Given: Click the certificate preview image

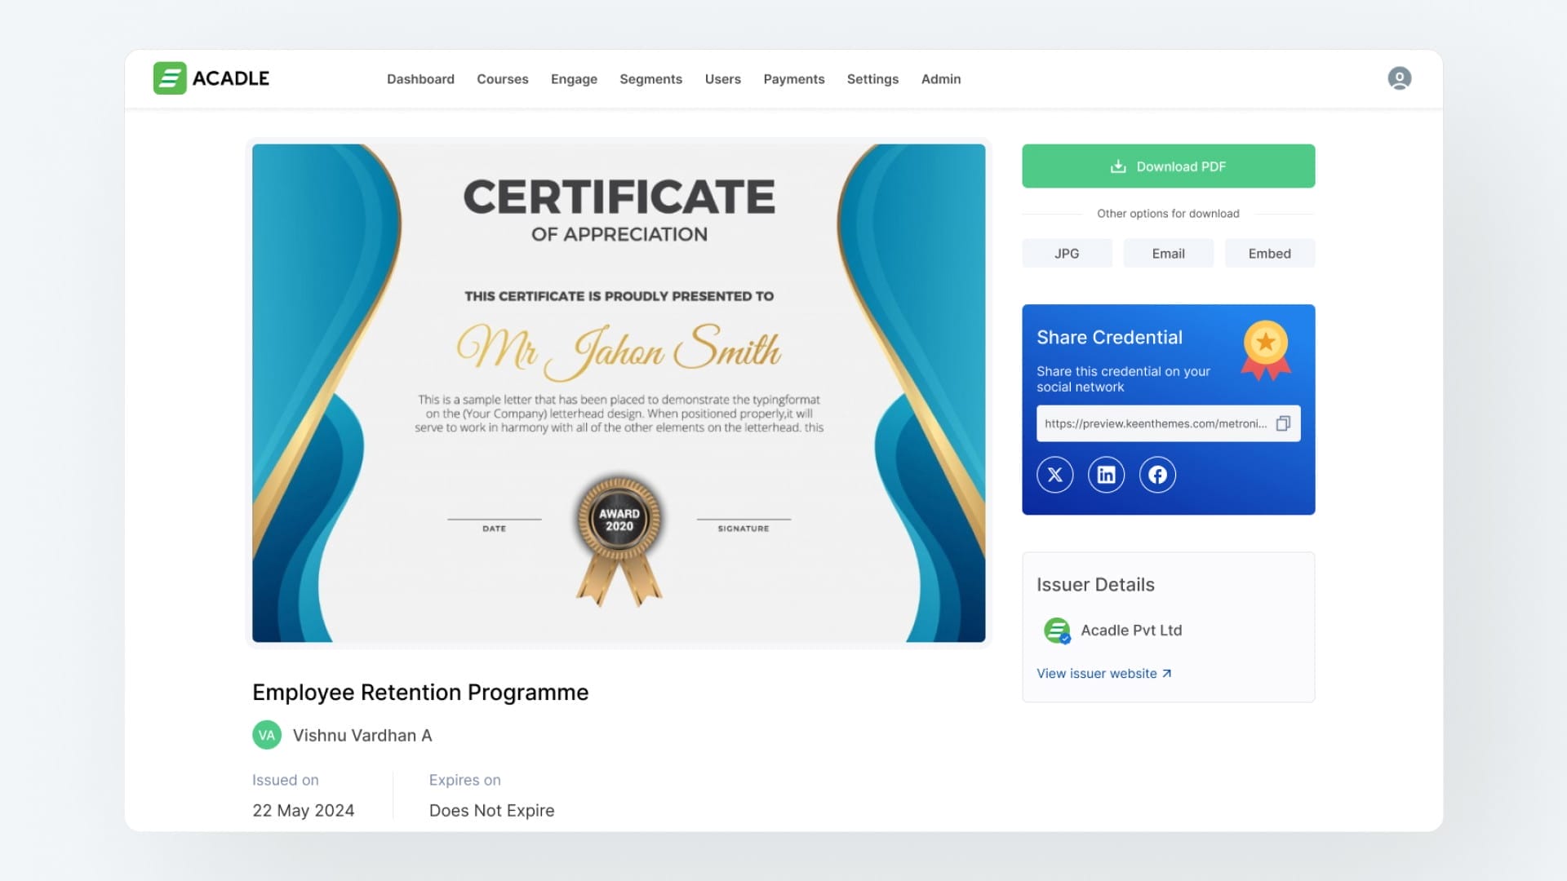Looking at the screenshot, I should 618,393.
